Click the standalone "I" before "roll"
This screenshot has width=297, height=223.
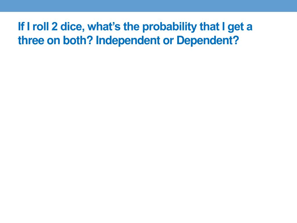28,26
